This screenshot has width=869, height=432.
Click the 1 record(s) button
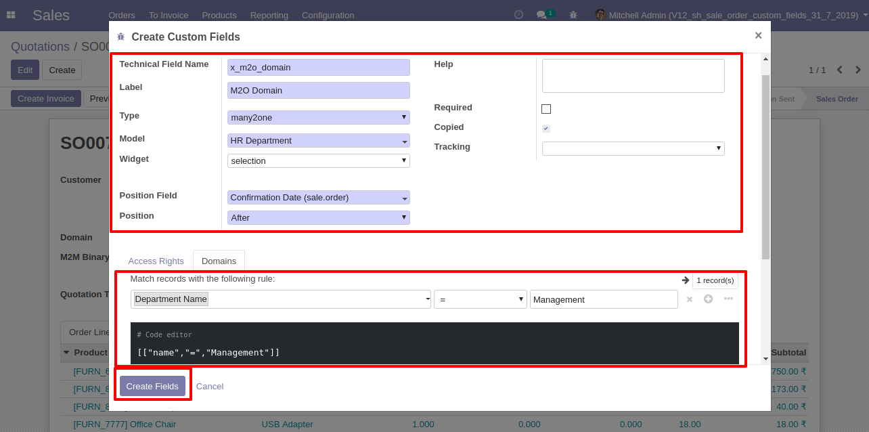715,280
